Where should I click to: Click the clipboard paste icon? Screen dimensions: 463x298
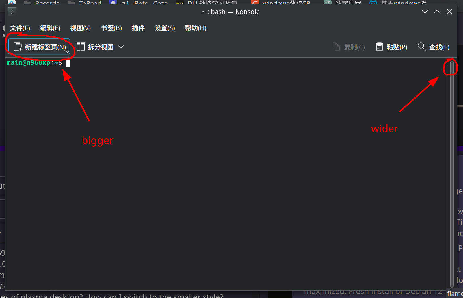tap(379, 47)
